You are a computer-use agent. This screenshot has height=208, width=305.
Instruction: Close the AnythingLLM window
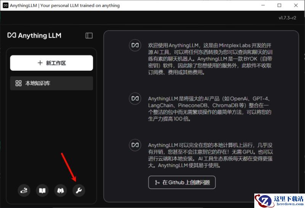296,5
